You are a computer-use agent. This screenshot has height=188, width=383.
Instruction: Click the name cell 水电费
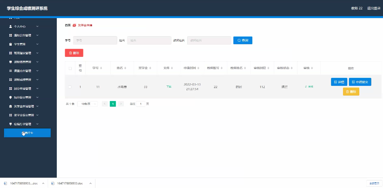coord(122,87)
